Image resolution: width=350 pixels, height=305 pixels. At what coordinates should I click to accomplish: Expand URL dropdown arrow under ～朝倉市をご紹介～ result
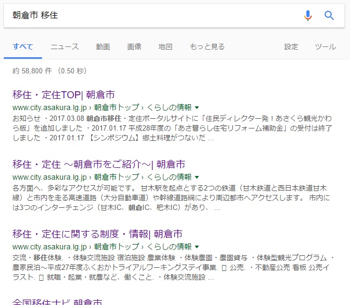197,178
